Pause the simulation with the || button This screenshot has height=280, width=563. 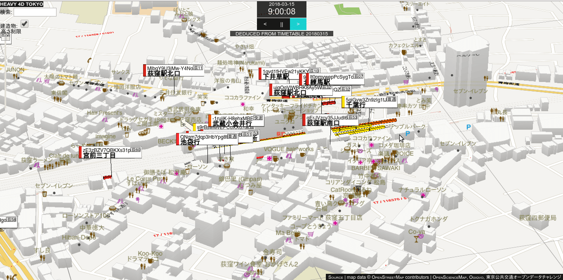(x=282, y=24)
